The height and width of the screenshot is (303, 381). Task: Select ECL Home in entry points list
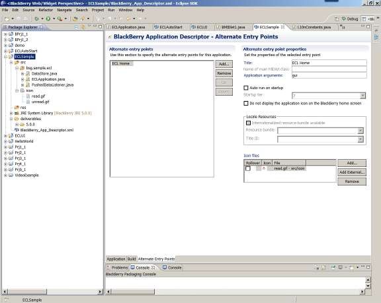coord(121,63)
